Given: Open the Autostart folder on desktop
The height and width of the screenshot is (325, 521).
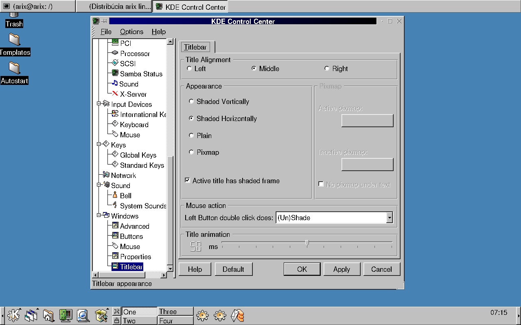Looking at the screenshot, I should pyautogui.click(x=14, y=73).
